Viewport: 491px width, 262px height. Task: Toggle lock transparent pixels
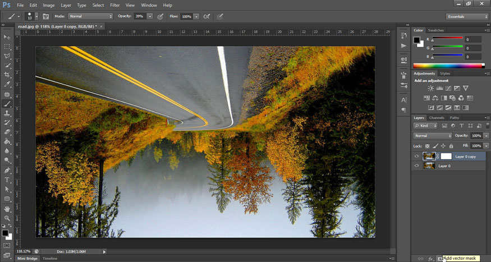coord(427,145)
